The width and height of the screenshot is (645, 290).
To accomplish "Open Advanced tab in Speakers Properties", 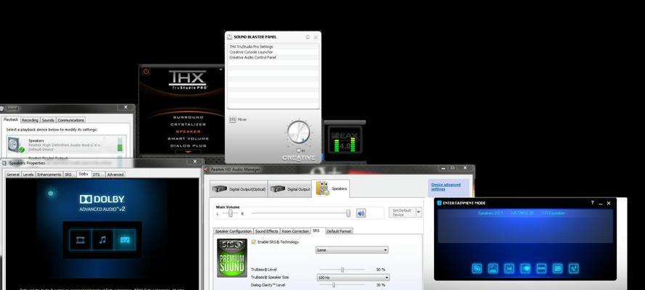I will pos(115,175).
